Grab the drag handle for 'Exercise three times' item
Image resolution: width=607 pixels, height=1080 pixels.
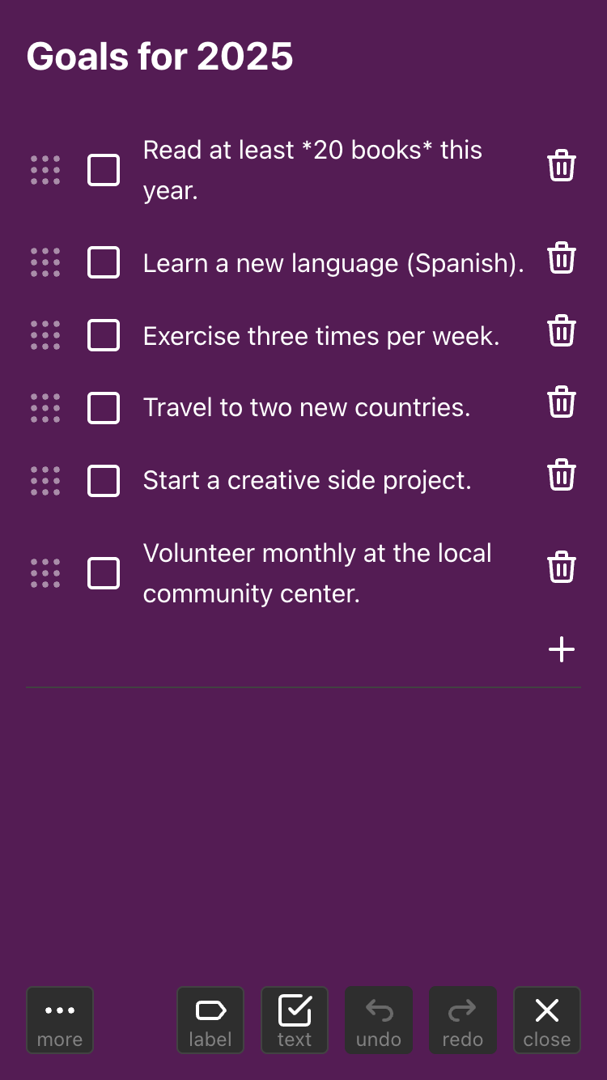click(x=45, y=335)
